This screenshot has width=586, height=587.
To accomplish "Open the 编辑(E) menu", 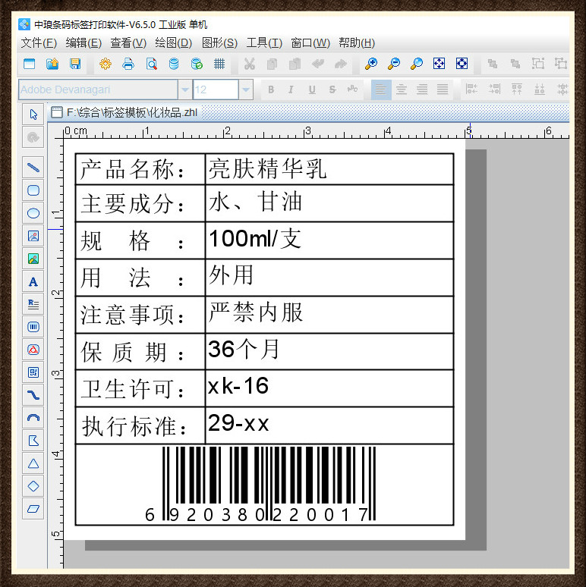I will point(83,43).
